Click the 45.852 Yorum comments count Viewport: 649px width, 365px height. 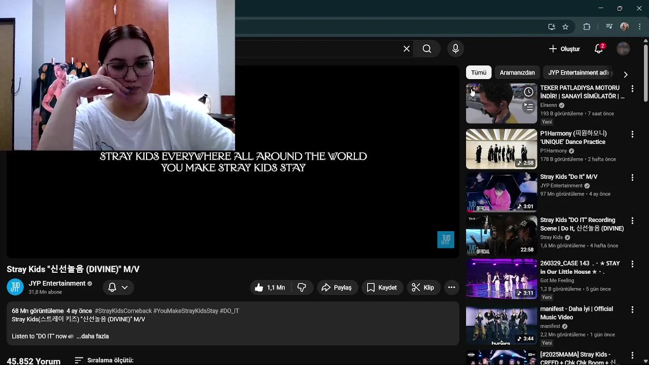(33, 361)
